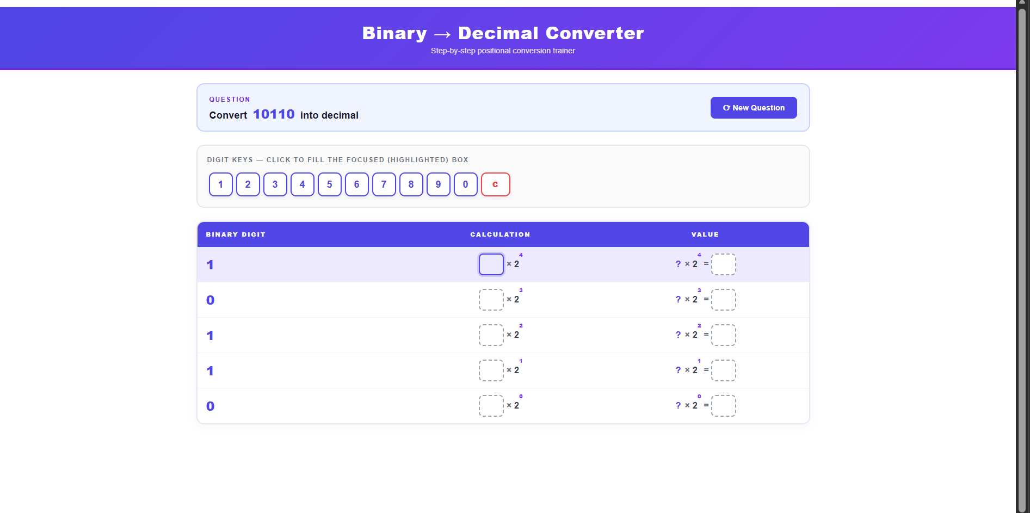Click the calculation box in the 2^2 row

pyautogui.click(x=491, y=335)
